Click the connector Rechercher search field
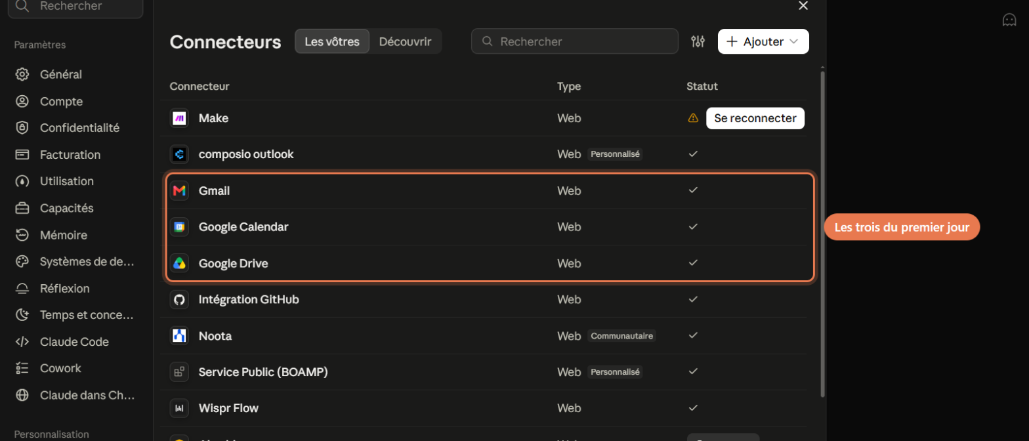 click(x=575, y=41)
